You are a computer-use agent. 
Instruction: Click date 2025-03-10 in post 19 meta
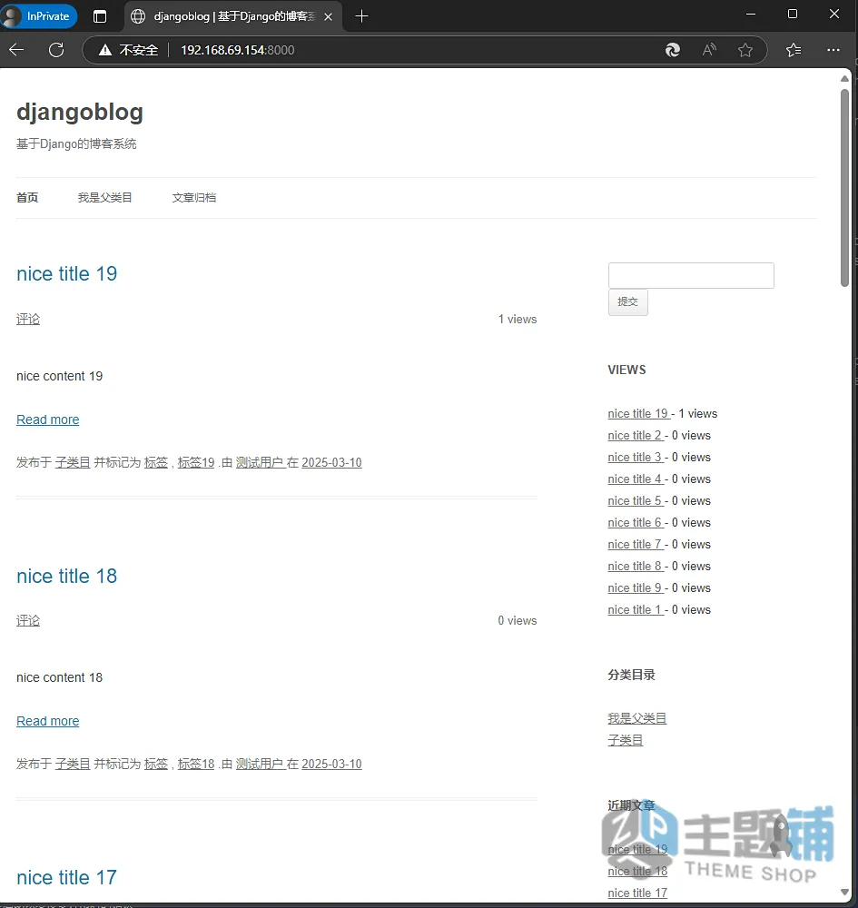[331, 463]
